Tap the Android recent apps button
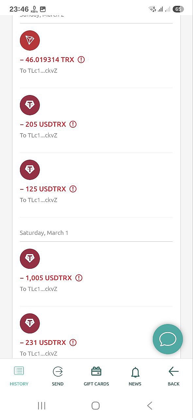The width and height of the screenshot is (193, 418). [41, 406]
